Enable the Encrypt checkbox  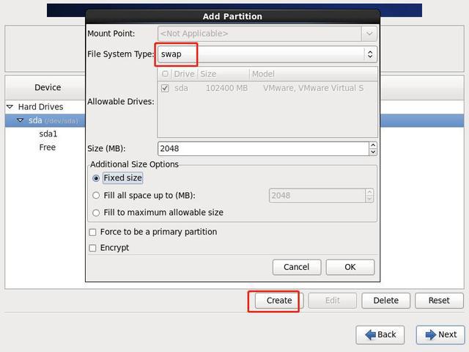pyautogui.click(x=93, y=248)
